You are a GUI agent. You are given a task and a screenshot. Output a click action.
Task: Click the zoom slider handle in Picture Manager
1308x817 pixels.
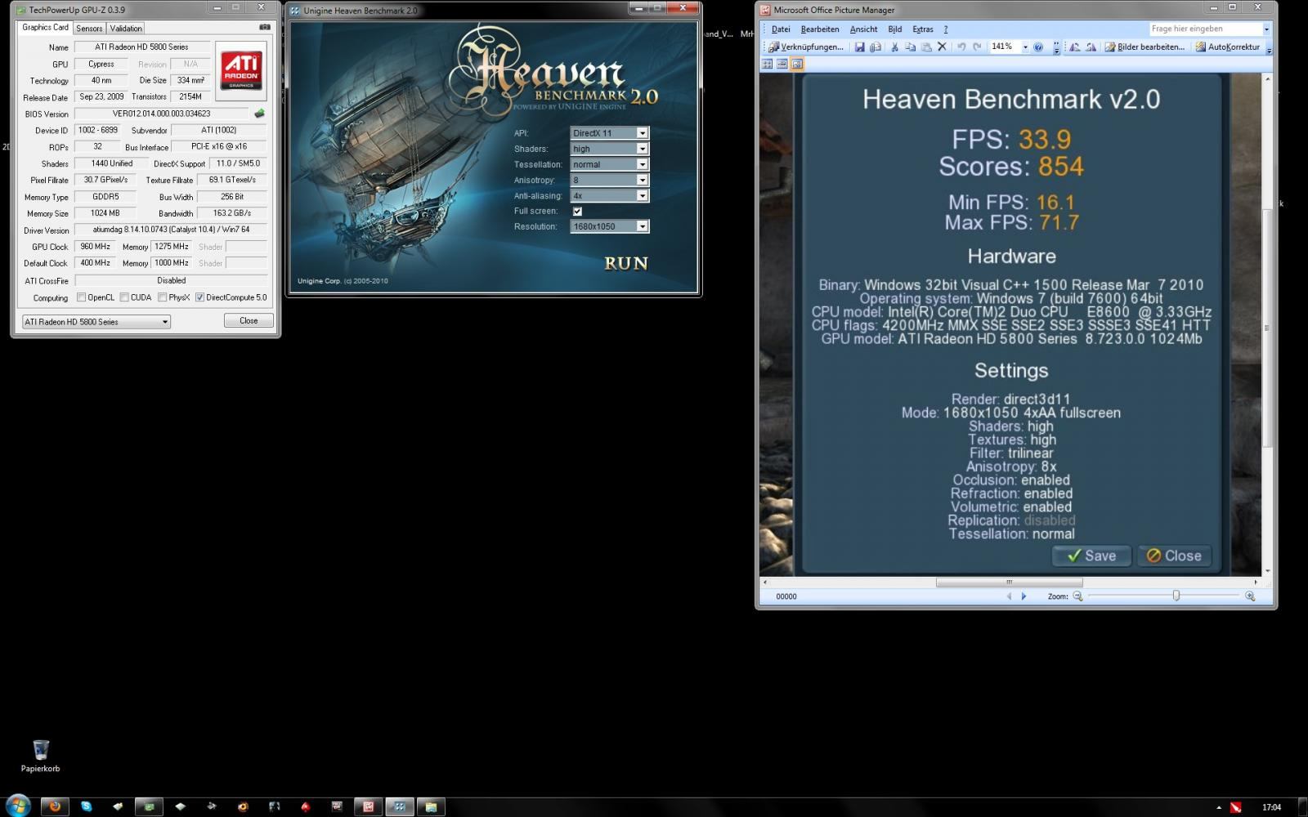coord(1176,596)
